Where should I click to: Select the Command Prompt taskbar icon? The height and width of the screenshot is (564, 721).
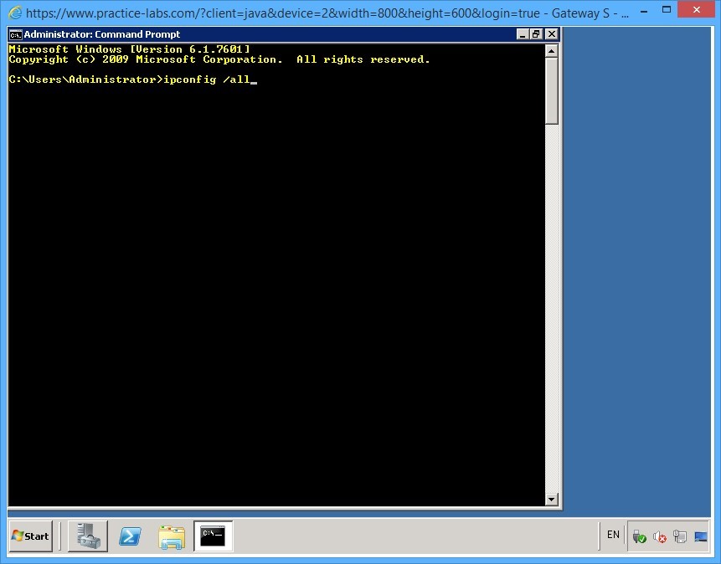point(213,536)
